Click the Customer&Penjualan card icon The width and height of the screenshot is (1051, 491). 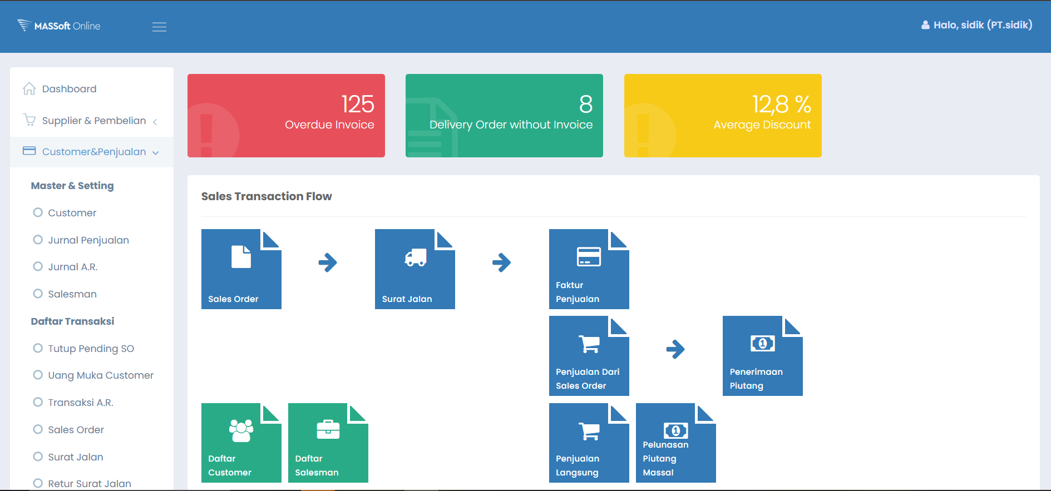pyautogui.click(x=29, y=151)
